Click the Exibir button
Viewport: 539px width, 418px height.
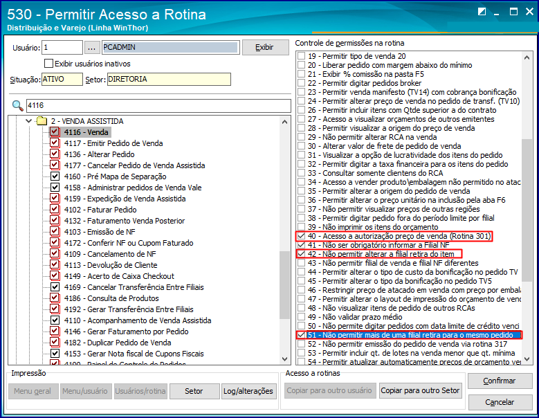(x=266, y=48)
